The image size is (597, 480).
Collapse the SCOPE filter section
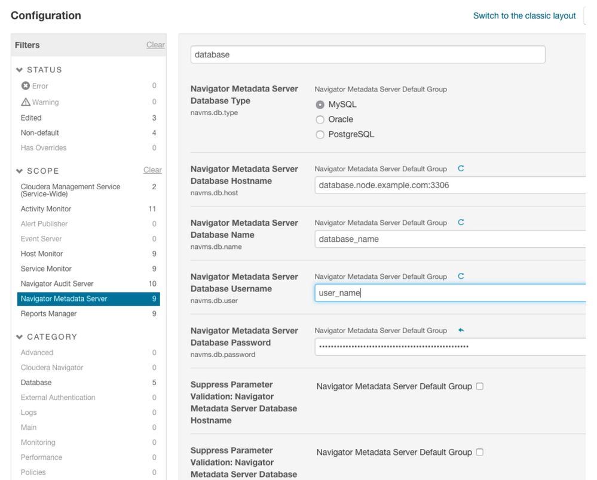tap(20, 171)
